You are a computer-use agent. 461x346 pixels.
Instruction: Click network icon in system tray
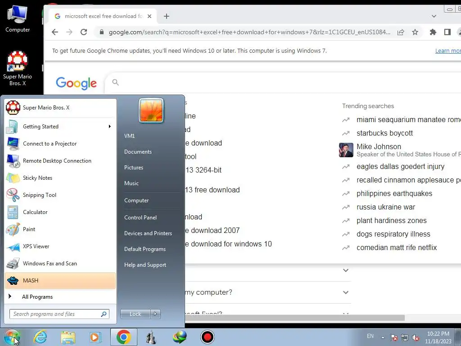coord(405,337)
